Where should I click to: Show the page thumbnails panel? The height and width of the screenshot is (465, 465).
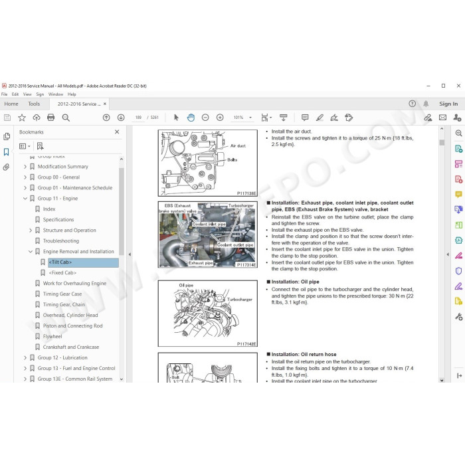(7, 136)
